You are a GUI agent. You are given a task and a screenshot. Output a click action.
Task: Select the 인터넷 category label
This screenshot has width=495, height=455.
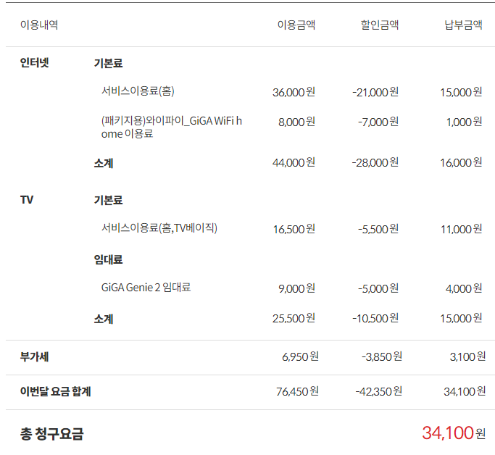(34, 62)
